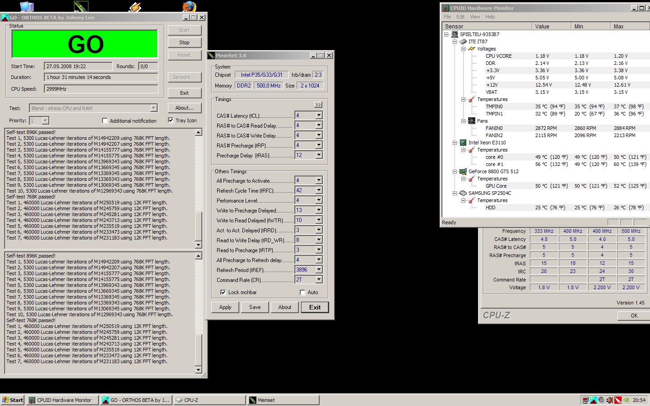Click MemSet title bar icon
The width and height of the screenshot is (650, 406).
pyautogui.click(x=211, y=55)
